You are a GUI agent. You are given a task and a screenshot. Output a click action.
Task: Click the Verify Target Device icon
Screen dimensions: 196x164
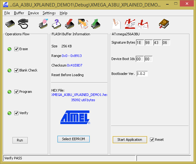(83, 24)
